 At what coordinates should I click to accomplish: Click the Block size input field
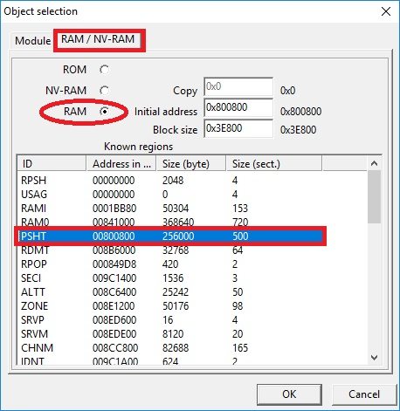coord(238,128)
